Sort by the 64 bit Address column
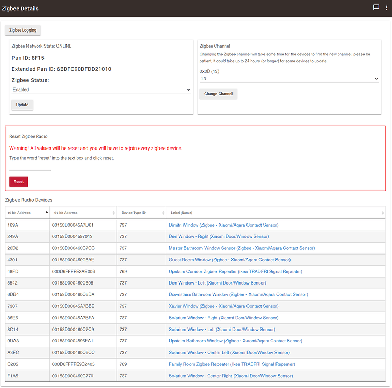This screenshot has height=388, width=392. pos(83,213)
